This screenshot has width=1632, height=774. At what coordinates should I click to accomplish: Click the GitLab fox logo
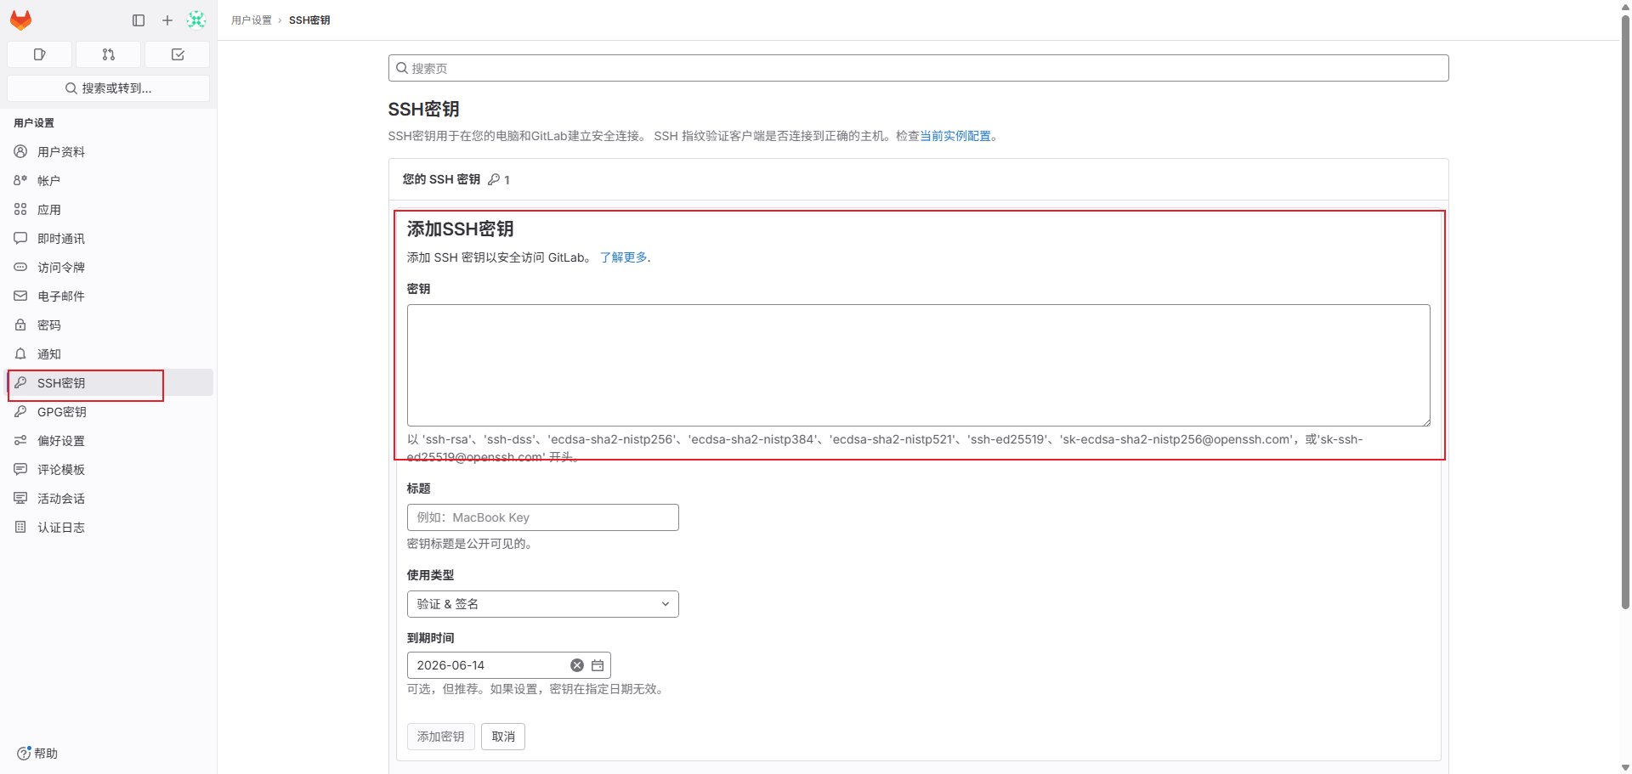click(x=20, y=20)
